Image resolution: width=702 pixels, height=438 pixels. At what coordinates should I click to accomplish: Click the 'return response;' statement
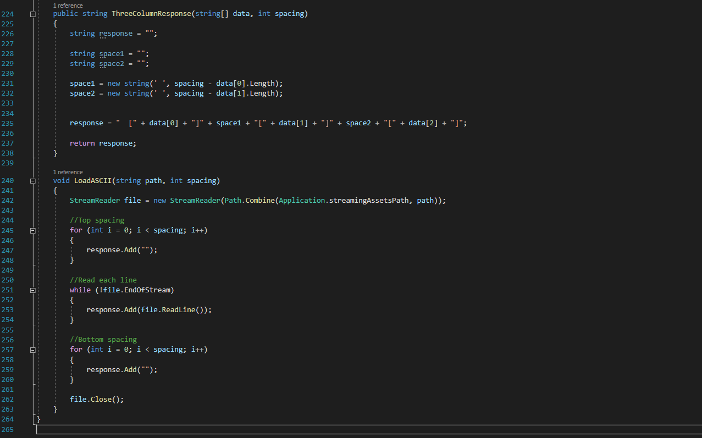tap(103, 143)
